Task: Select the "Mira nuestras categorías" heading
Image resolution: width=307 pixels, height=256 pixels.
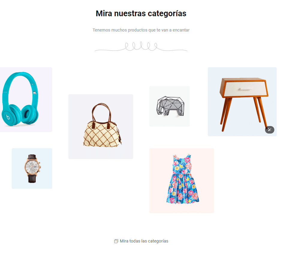Action: pyautogui.click(x=141, y=14)
